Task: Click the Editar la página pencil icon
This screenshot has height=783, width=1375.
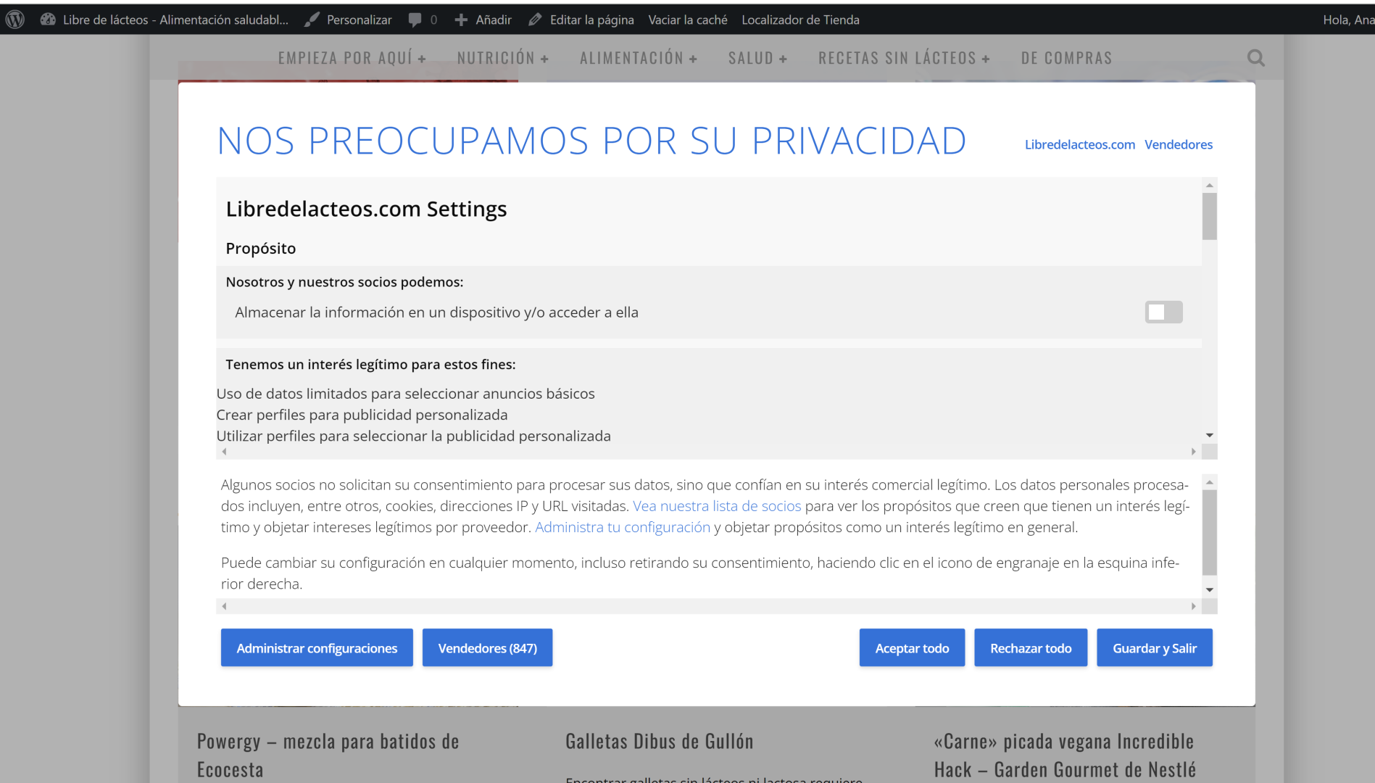Action: tap(535, 20)
